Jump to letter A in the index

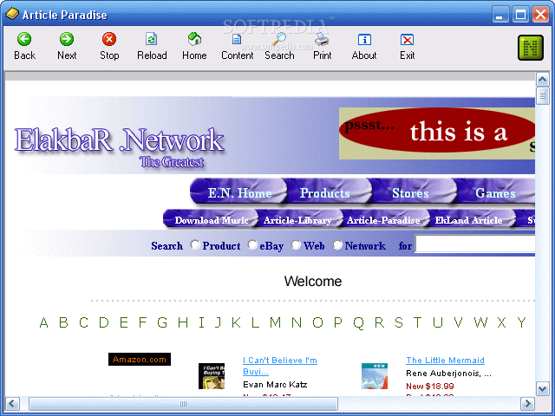44,322
